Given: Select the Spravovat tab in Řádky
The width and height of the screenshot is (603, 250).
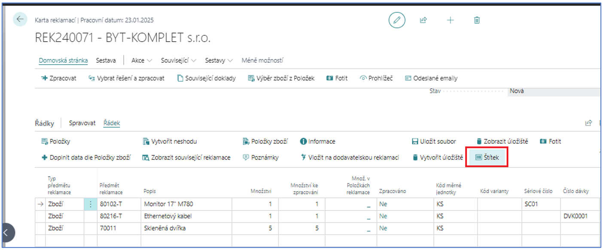Looking at the screenshot, I should coord(82,123).
